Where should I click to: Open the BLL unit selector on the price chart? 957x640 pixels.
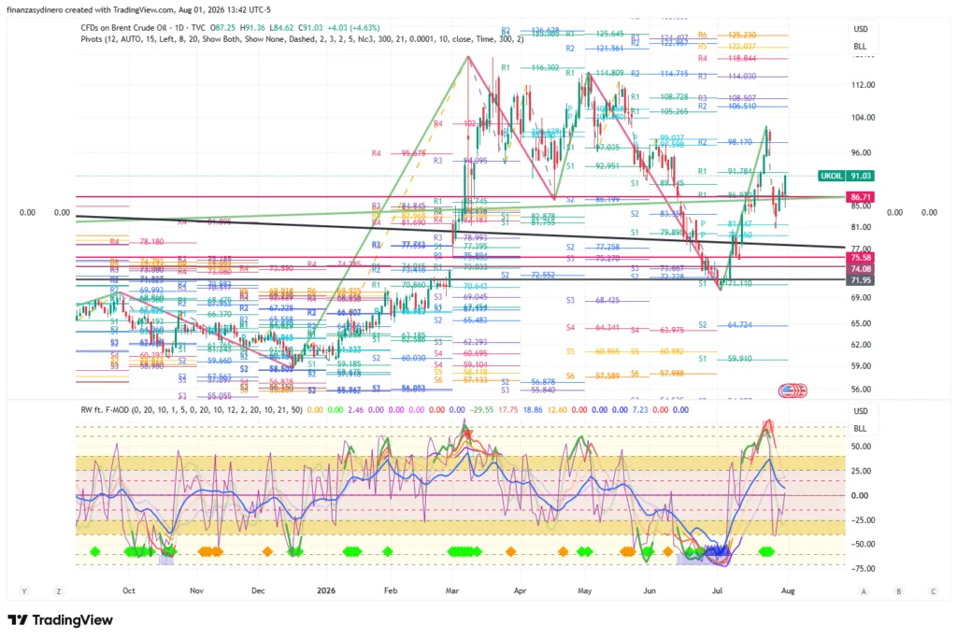coord(860,47)
